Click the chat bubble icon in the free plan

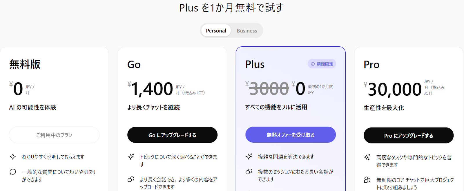[x=13, y=172]
